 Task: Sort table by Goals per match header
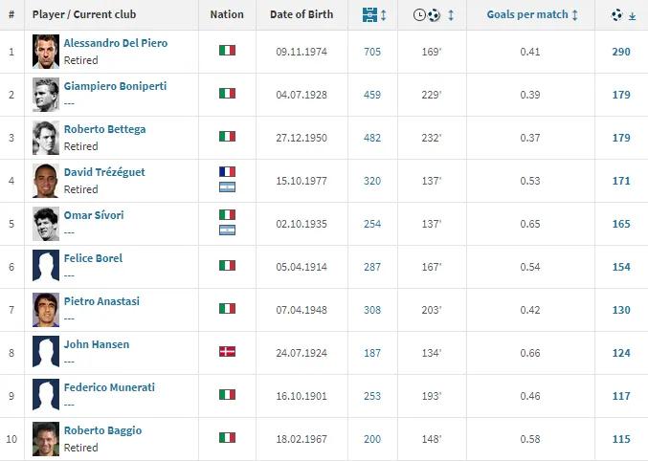click(x=532, y=15)
